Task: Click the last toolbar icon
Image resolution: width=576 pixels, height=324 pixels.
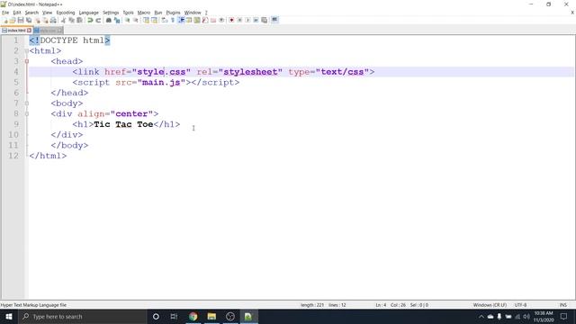Action: click(x=274, y=20)
